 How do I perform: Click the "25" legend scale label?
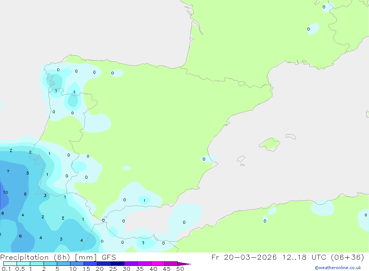[x=113, y=269]
